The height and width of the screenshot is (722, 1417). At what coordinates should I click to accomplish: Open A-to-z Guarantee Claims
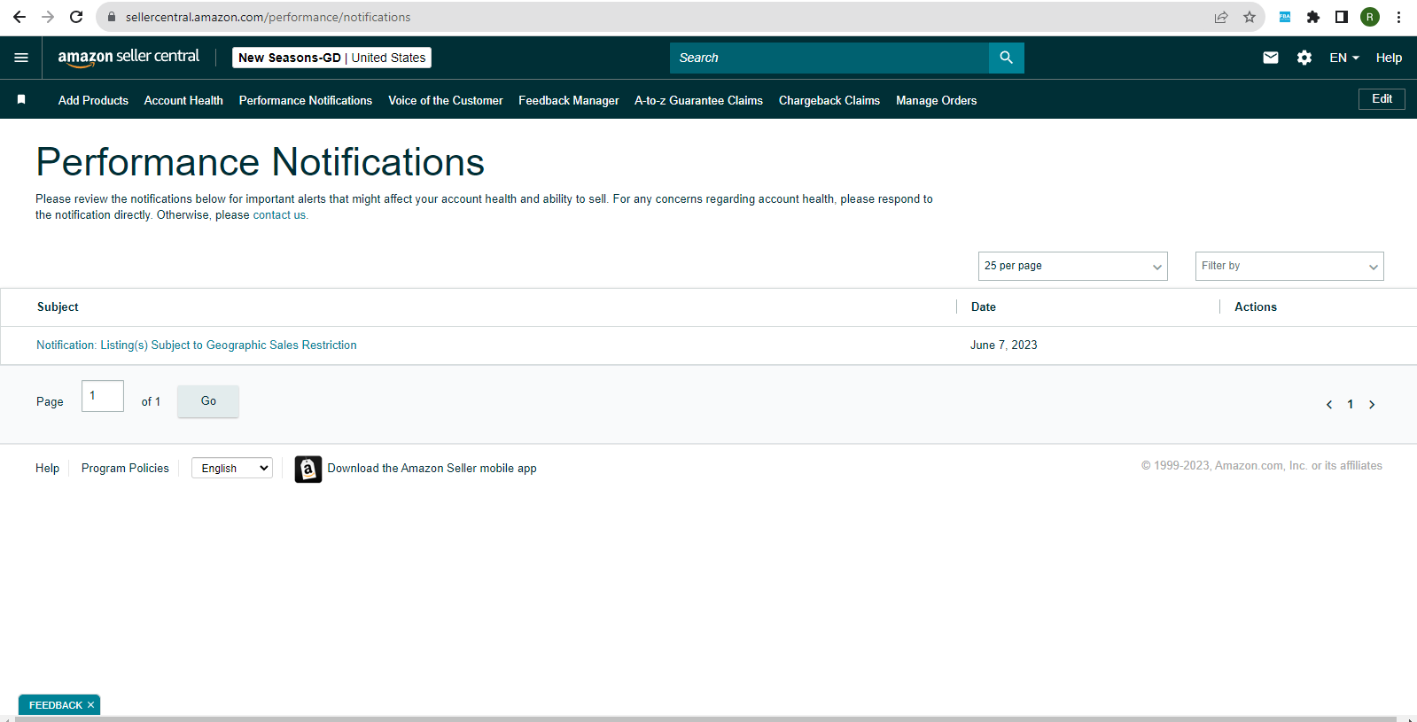(x=698, y=100)
